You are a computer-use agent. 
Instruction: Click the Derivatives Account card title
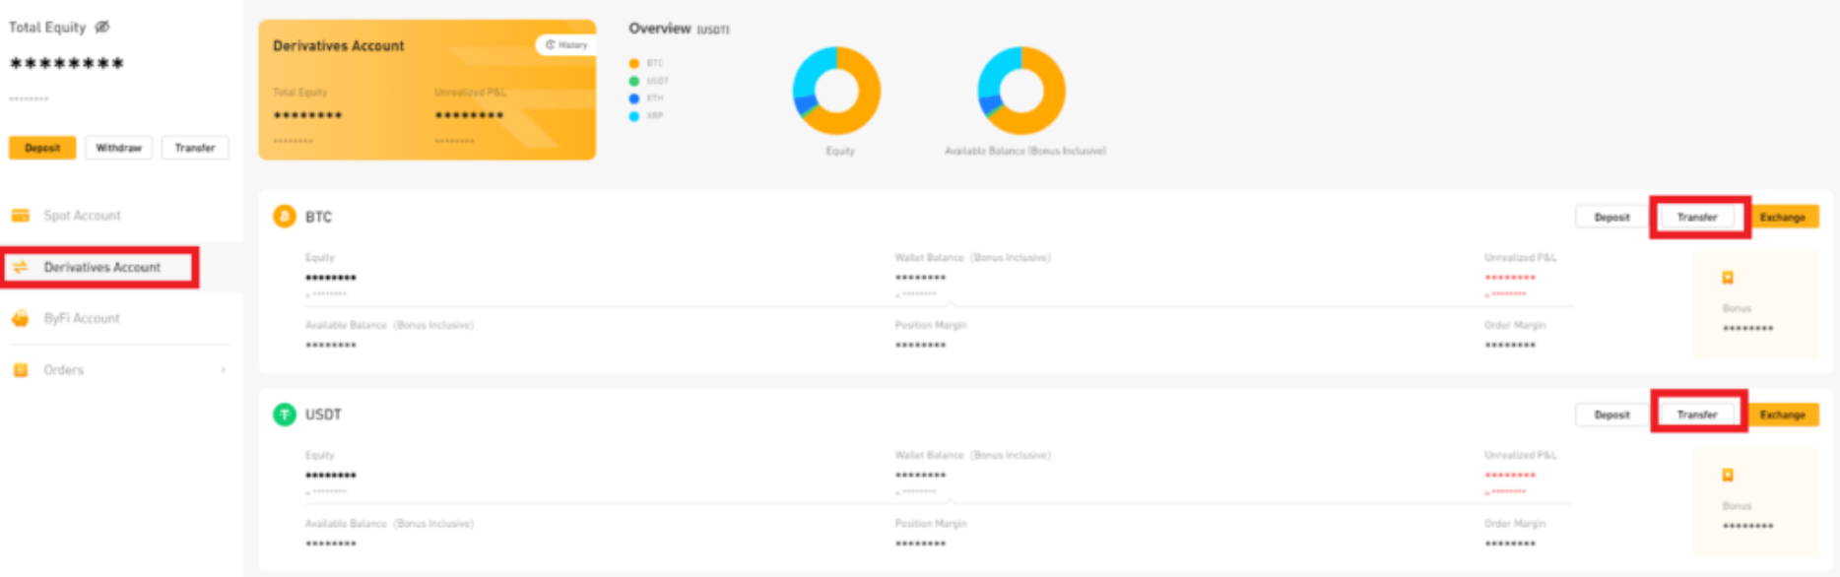pyautogui.click(x=338, y=45)
